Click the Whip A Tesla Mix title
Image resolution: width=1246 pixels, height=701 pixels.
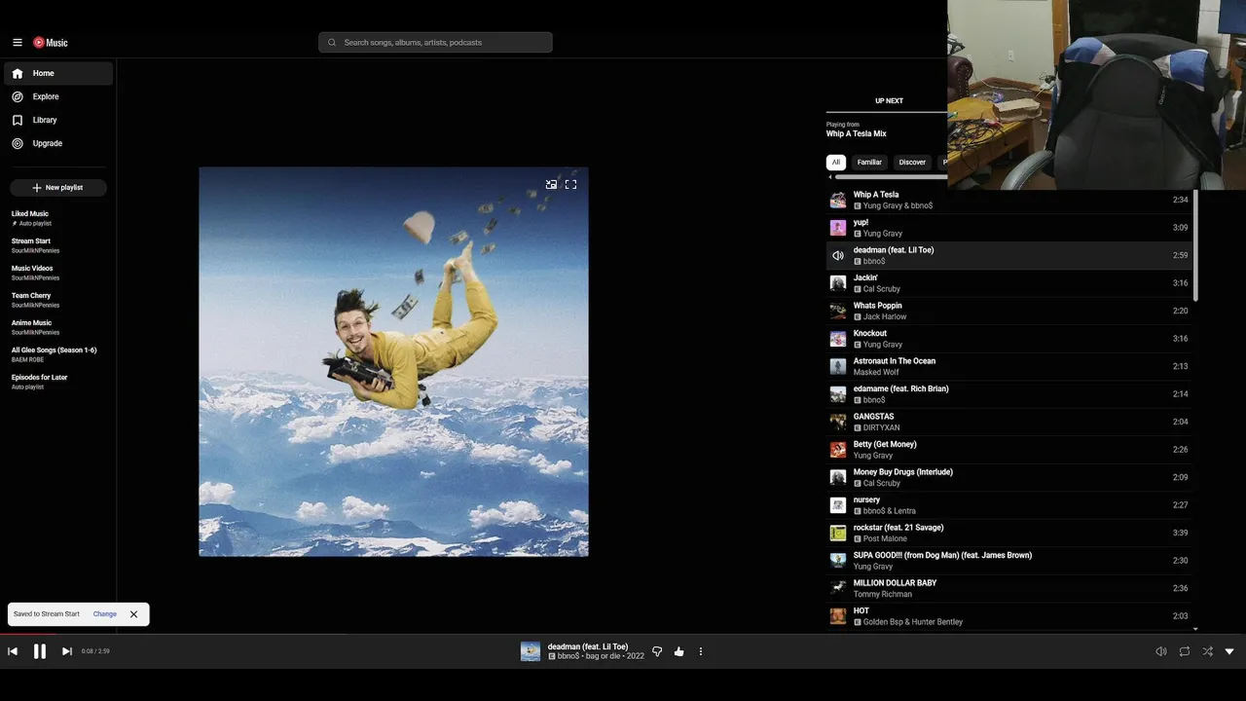[857, 134]
